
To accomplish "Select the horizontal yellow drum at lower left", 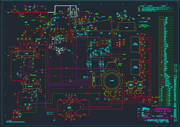I will coord(31,86).
